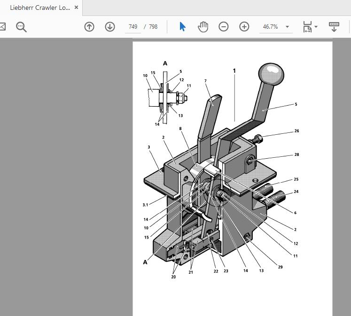The image size is (351, 316).
Task: Click the label 3 left of the plate
Action: (x=149, y=147)
